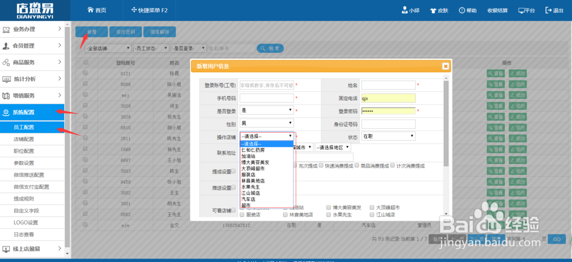
Task: Enable the 快速消费提成 checkbox
Action: (x=321, y=165)
